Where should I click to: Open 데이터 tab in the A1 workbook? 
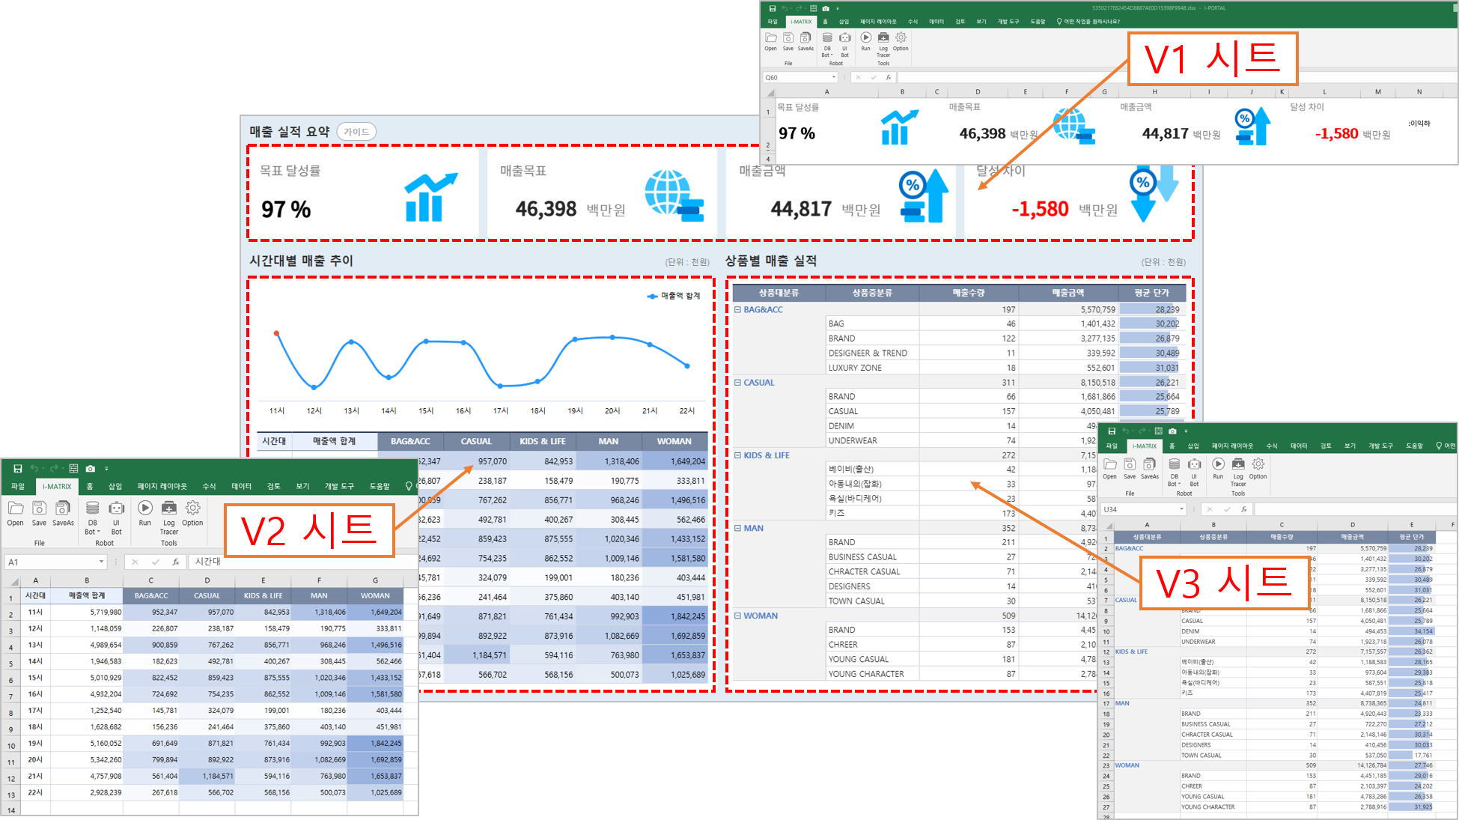pyautogui.click(x=241, y=487)
